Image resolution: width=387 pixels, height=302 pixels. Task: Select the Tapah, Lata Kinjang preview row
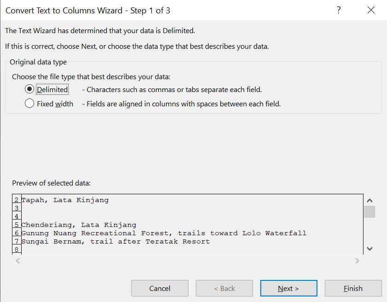[x=65, y=200]
